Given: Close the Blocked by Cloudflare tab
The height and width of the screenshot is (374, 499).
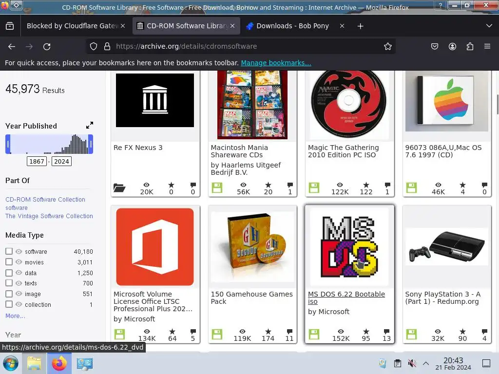Looking at the screenshot, I should point(123,26).
